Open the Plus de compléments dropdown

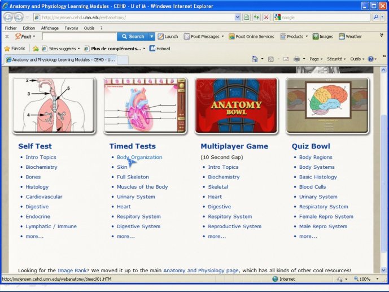tap(144, 49)
